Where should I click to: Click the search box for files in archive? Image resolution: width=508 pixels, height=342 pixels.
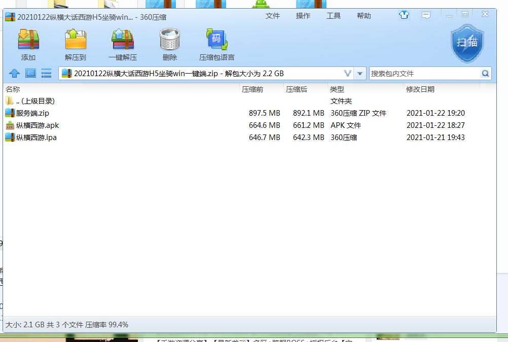point(424,74)
